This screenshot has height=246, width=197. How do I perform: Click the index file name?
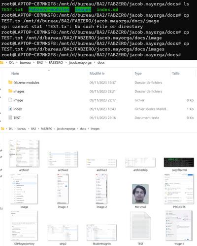pos(18,109)
